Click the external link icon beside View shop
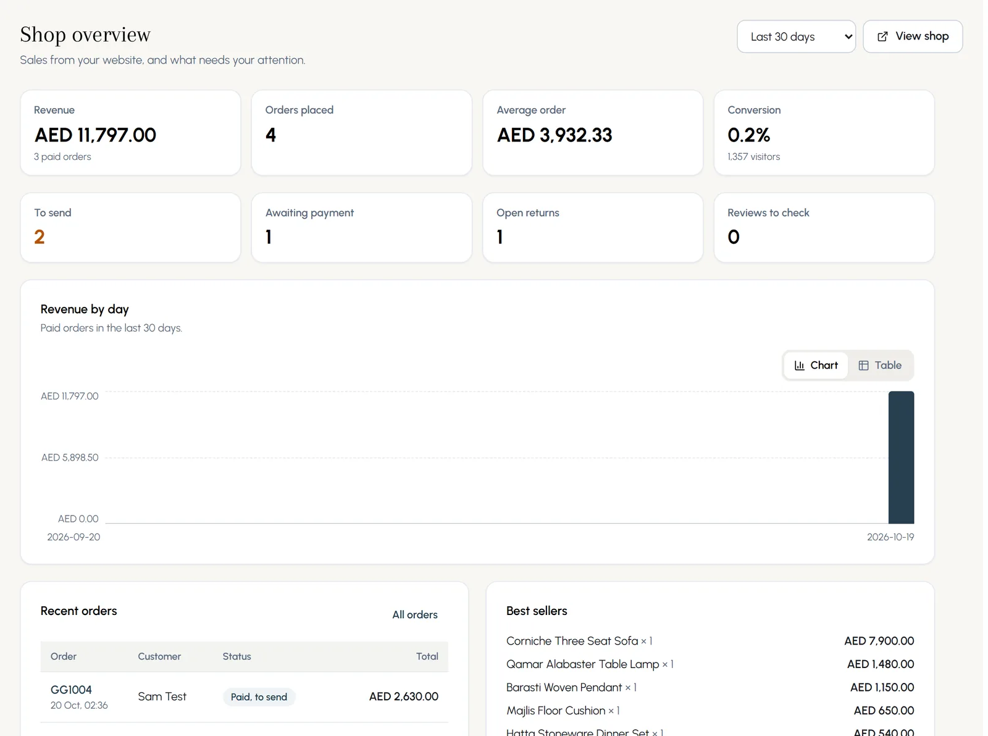Image resolution: width=988 pixels, height=736 pixels. 883,36
